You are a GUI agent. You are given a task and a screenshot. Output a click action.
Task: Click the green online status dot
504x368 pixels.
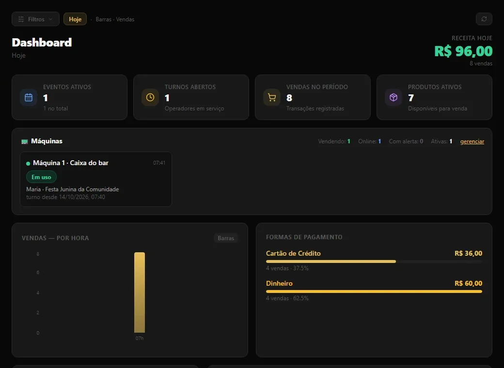[x=28, y=164]
